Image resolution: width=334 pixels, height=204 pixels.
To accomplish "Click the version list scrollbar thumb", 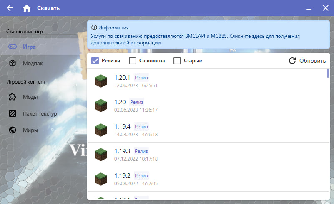I will point(328,73).
